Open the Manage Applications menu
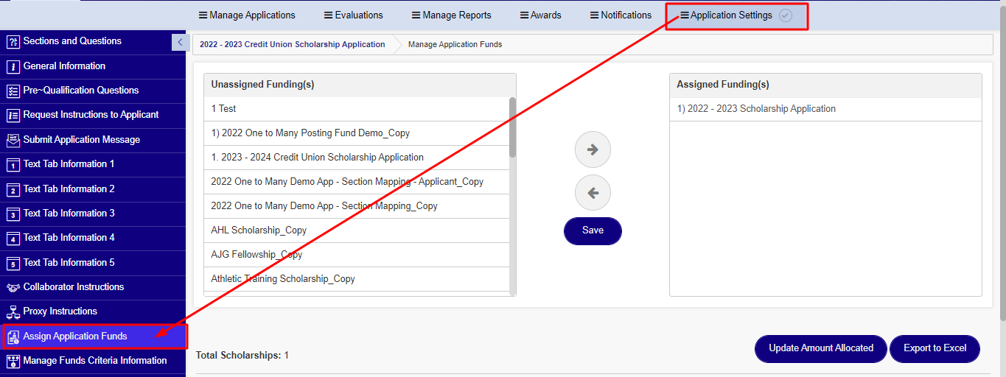Screen dimensions: 1006x377 tap(247, 15)
